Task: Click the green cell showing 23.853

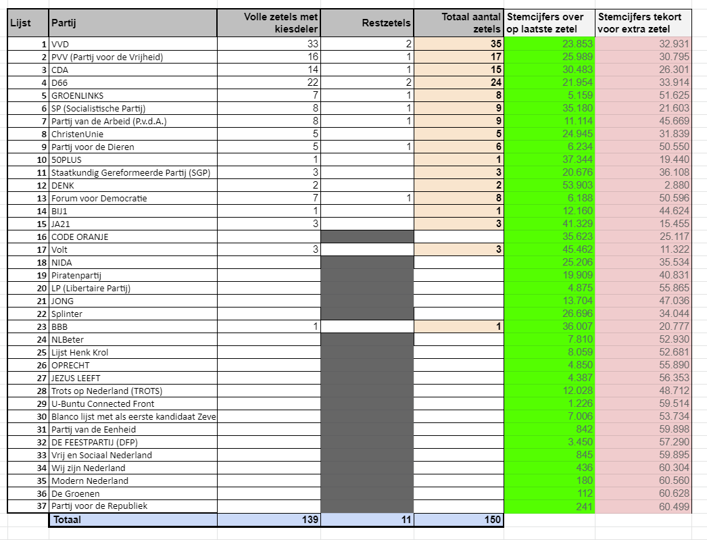Action: (550, 44)
